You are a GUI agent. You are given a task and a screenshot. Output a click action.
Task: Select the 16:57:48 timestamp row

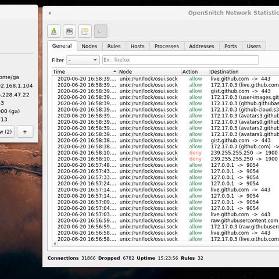pyautogui.click(x=87, y=165)
